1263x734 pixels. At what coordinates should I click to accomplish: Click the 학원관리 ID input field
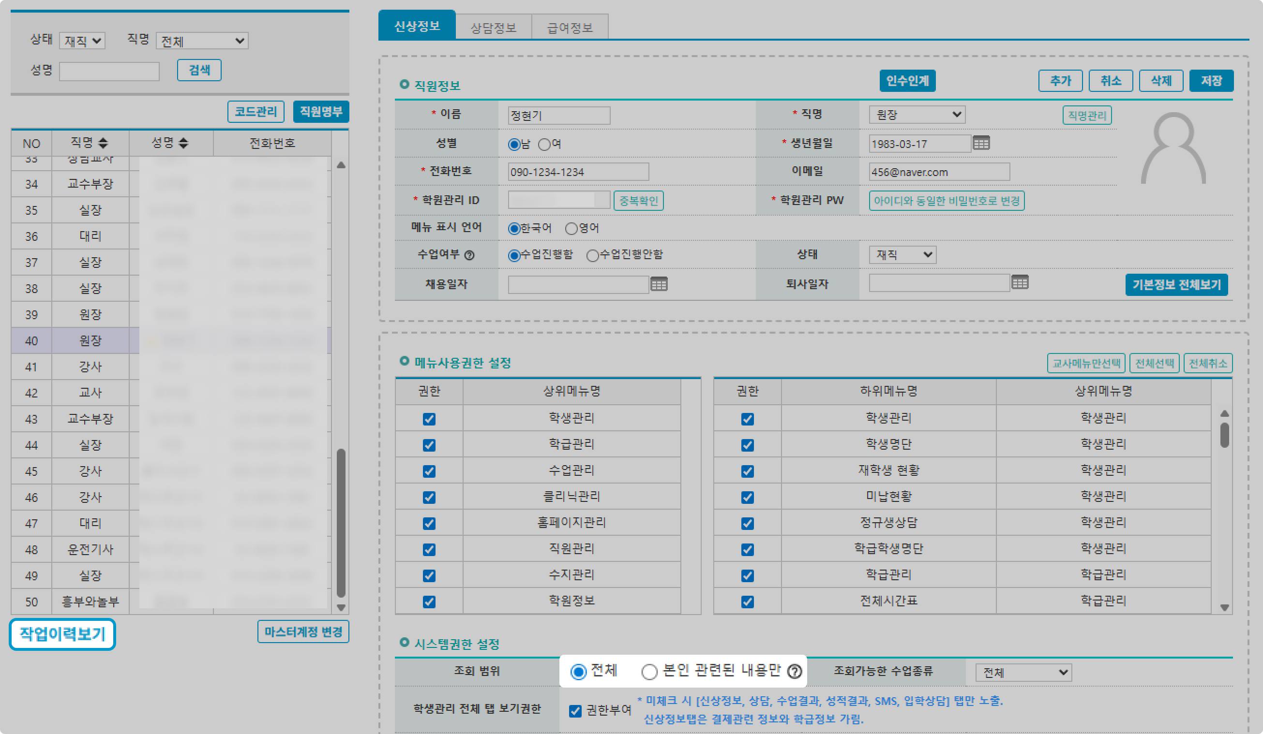click(x=559, y=200)
